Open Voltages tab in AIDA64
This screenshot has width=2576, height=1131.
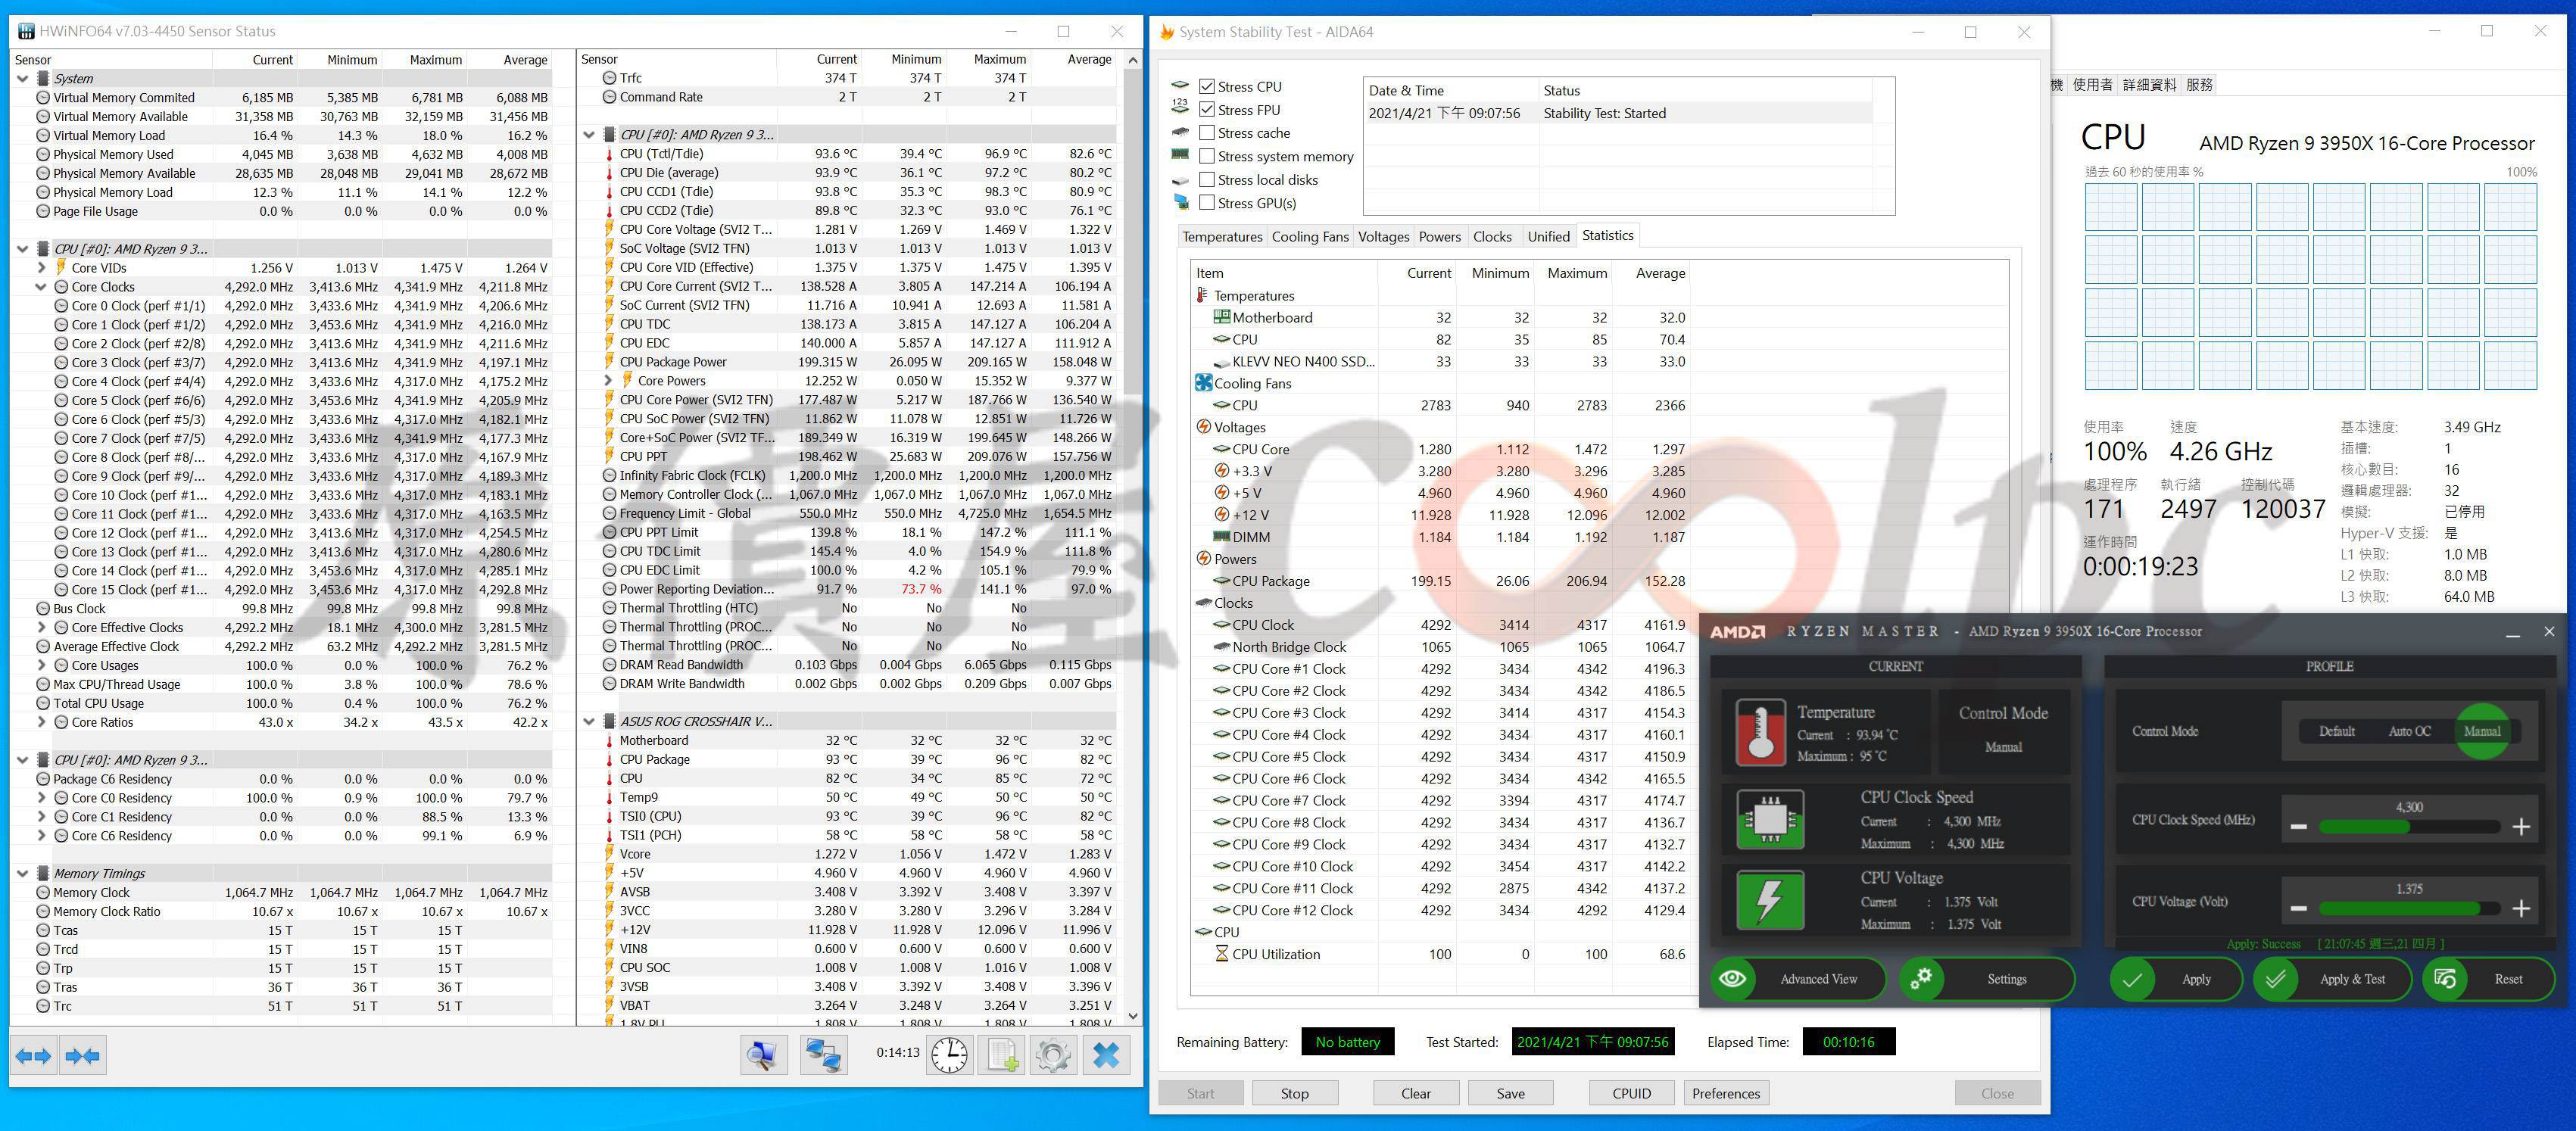[1383, 237]
